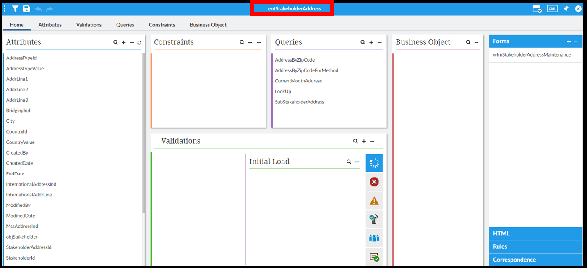Switch to the Queries tab
This screenshot has height=268, width=587.
125,25
